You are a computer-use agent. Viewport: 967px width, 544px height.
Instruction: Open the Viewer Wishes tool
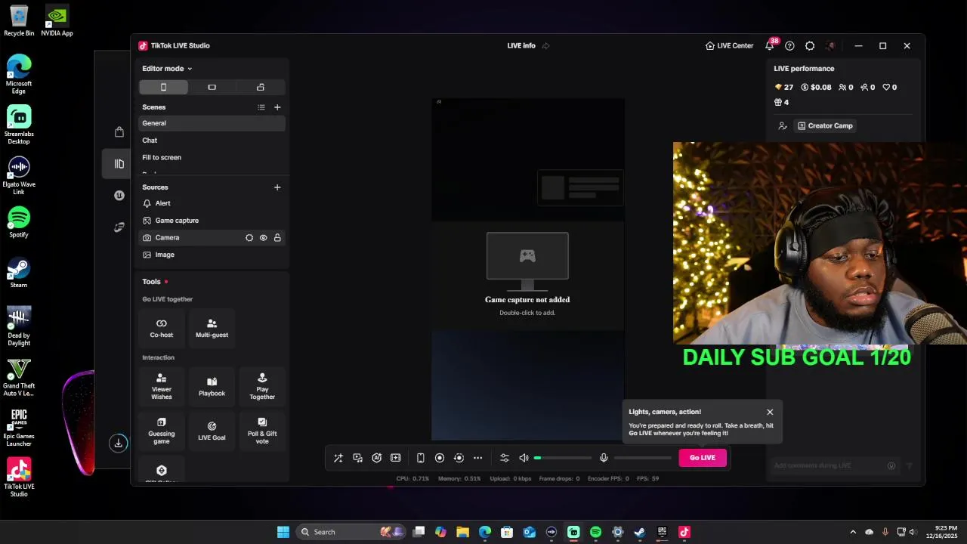pyautogui.click(x=162, y=386)
